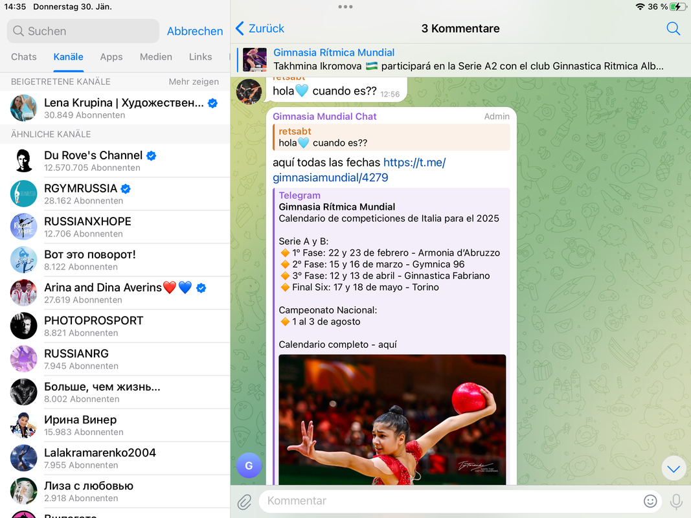The width and height of the screenshot is (691, 518).
Task: Tap the Lalakramarenko2004 channel name
Action: click(x=100, y=453)
